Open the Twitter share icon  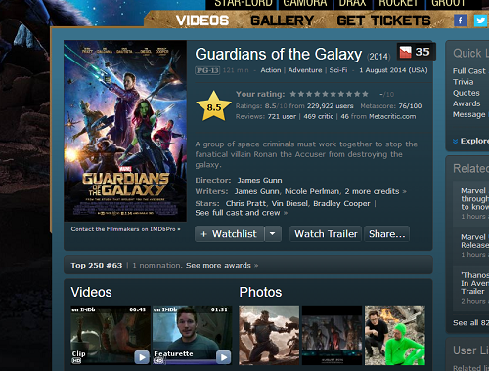[x=480, y=21]
